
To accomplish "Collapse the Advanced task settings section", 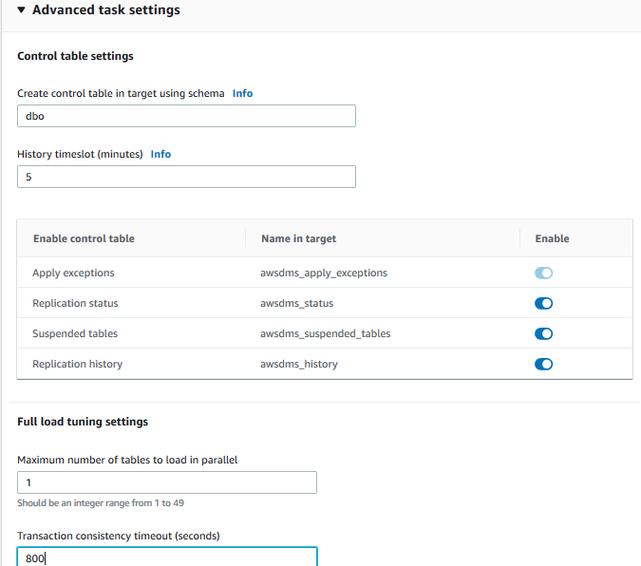I will (23, 10).
